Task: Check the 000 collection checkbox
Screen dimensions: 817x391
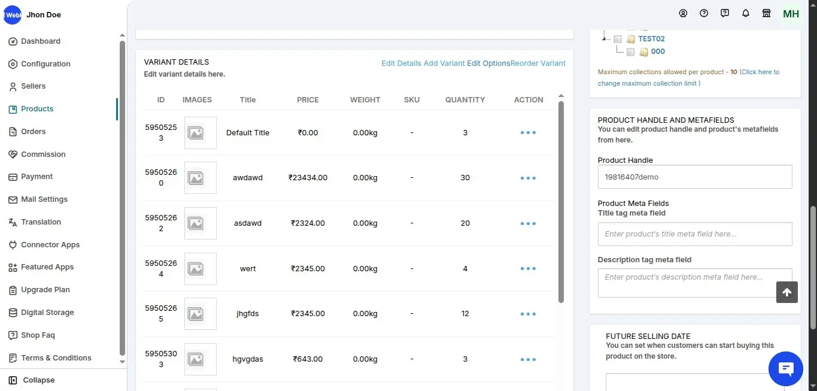Action: (x=630, y=52)
